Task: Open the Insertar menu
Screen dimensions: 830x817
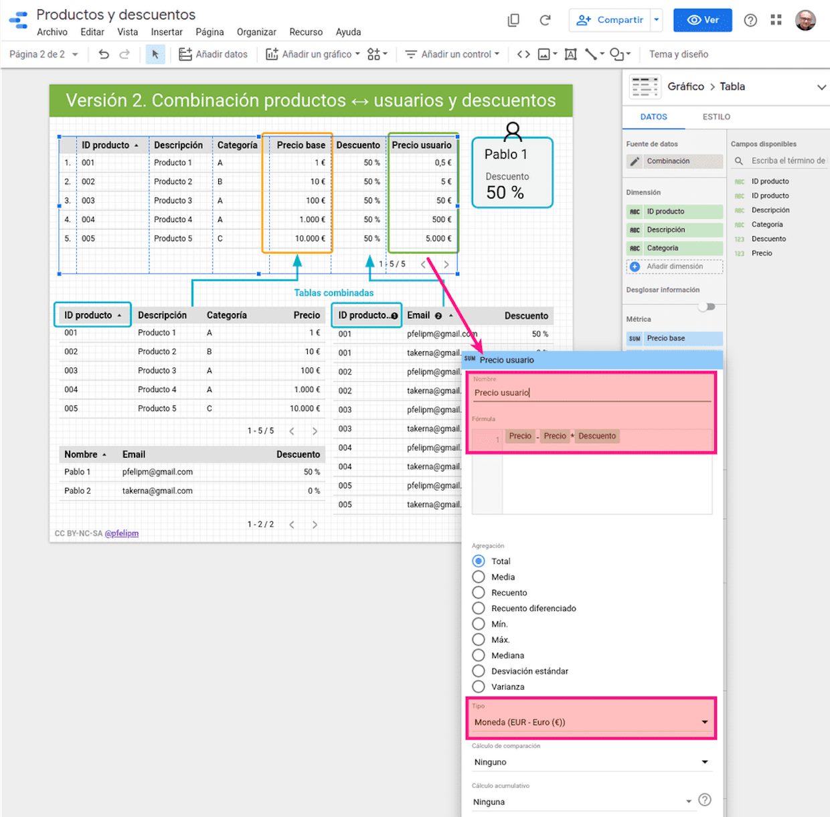Action: click(x=167, y=32)
